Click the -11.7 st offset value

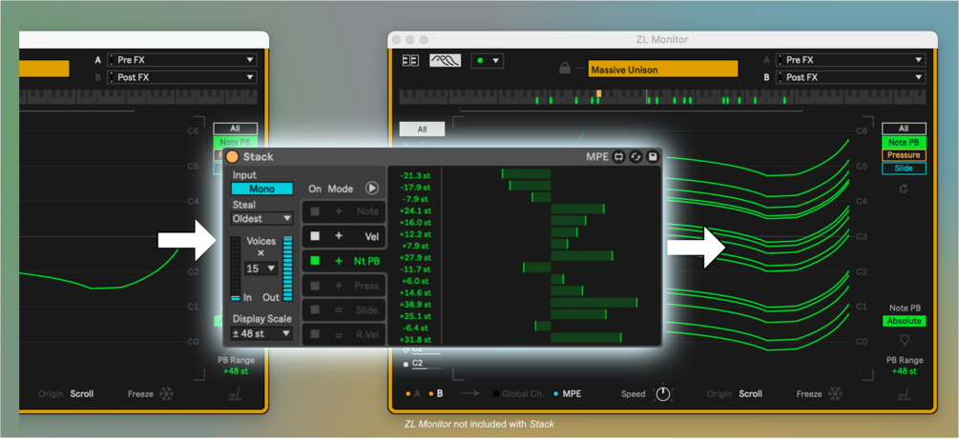415,269
